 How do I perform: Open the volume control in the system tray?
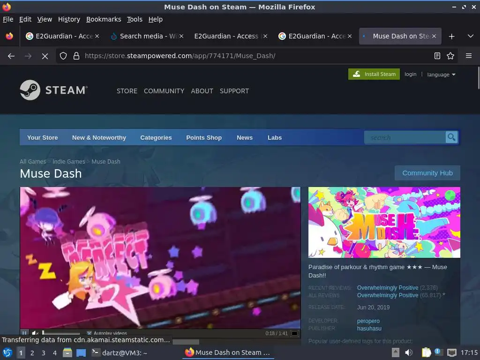408,352
